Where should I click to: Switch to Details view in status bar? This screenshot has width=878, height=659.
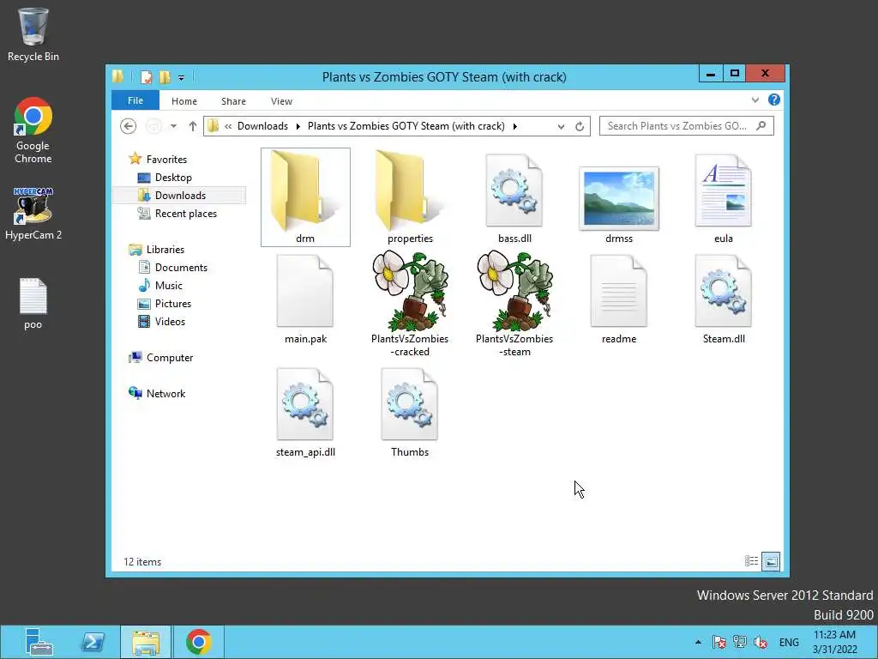point(751,561)
